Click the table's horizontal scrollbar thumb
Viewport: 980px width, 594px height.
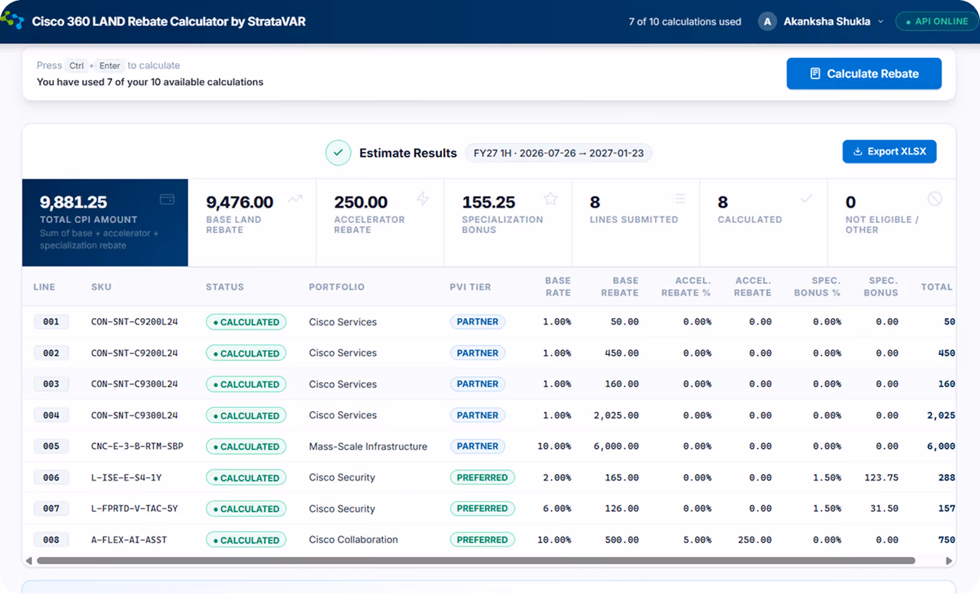coord(475,561)
